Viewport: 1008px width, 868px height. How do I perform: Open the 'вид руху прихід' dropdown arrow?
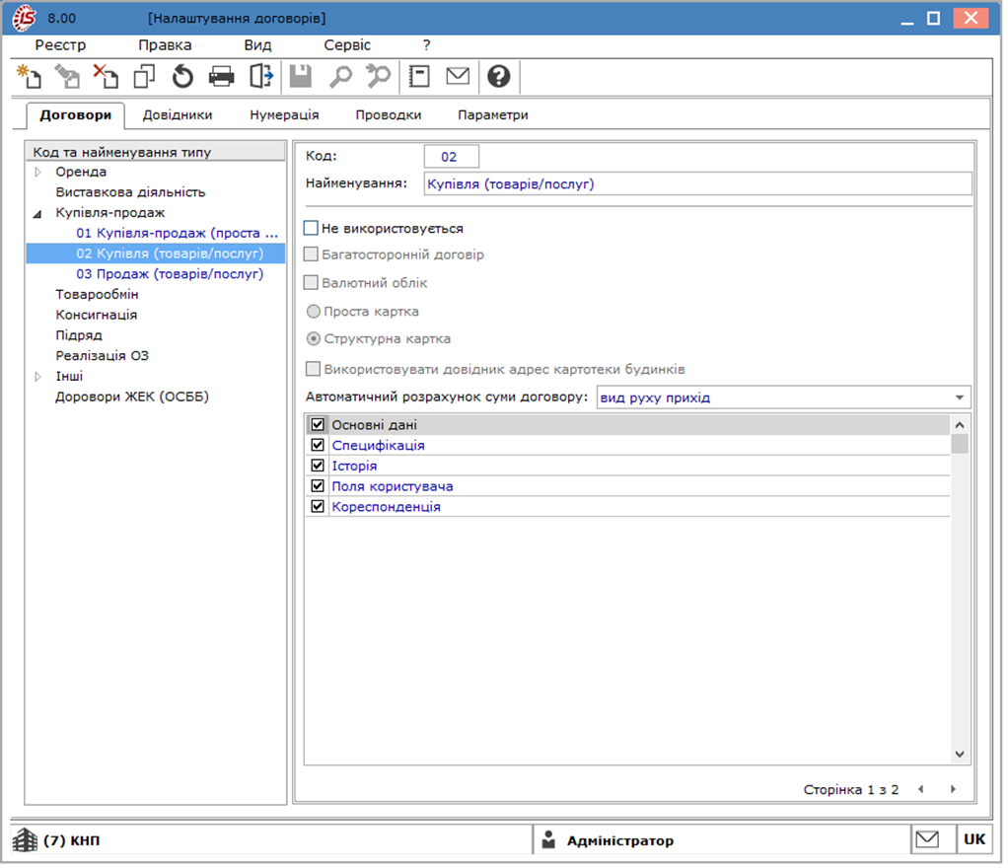960,398
